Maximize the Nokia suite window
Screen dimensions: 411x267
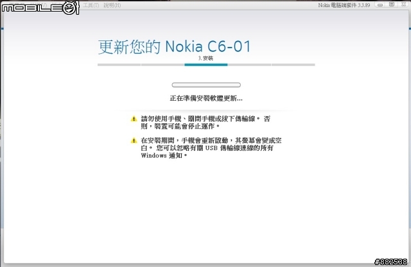[x=392, y=4]
